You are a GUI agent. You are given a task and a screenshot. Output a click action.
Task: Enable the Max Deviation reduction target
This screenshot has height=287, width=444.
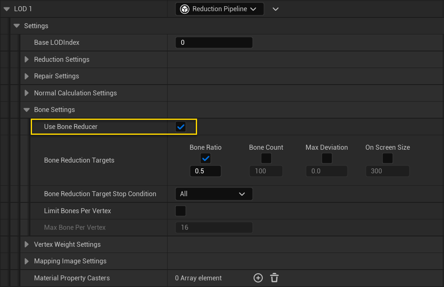(326, 158)
